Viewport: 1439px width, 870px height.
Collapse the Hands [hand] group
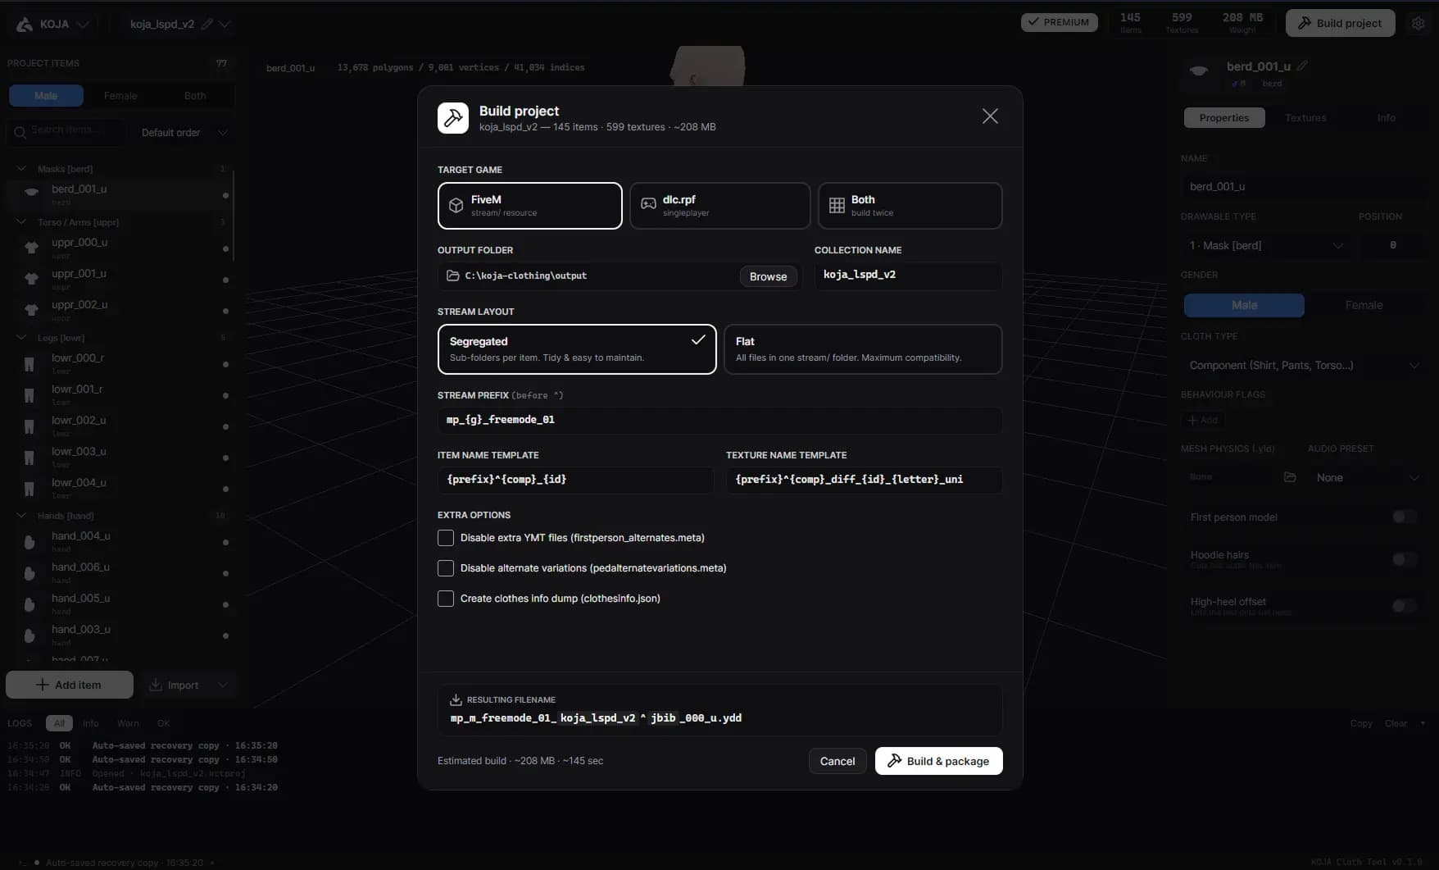click(21, 515)
